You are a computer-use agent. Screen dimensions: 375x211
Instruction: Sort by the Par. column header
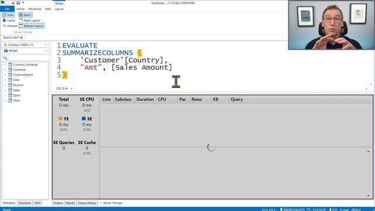click(183, 99)
